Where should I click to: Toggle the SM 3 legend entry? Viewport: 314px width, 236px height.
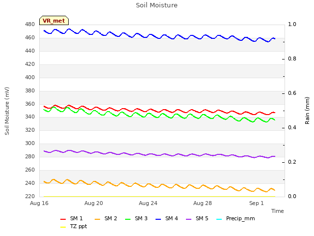pyautogui.click(x=136, y=218)
